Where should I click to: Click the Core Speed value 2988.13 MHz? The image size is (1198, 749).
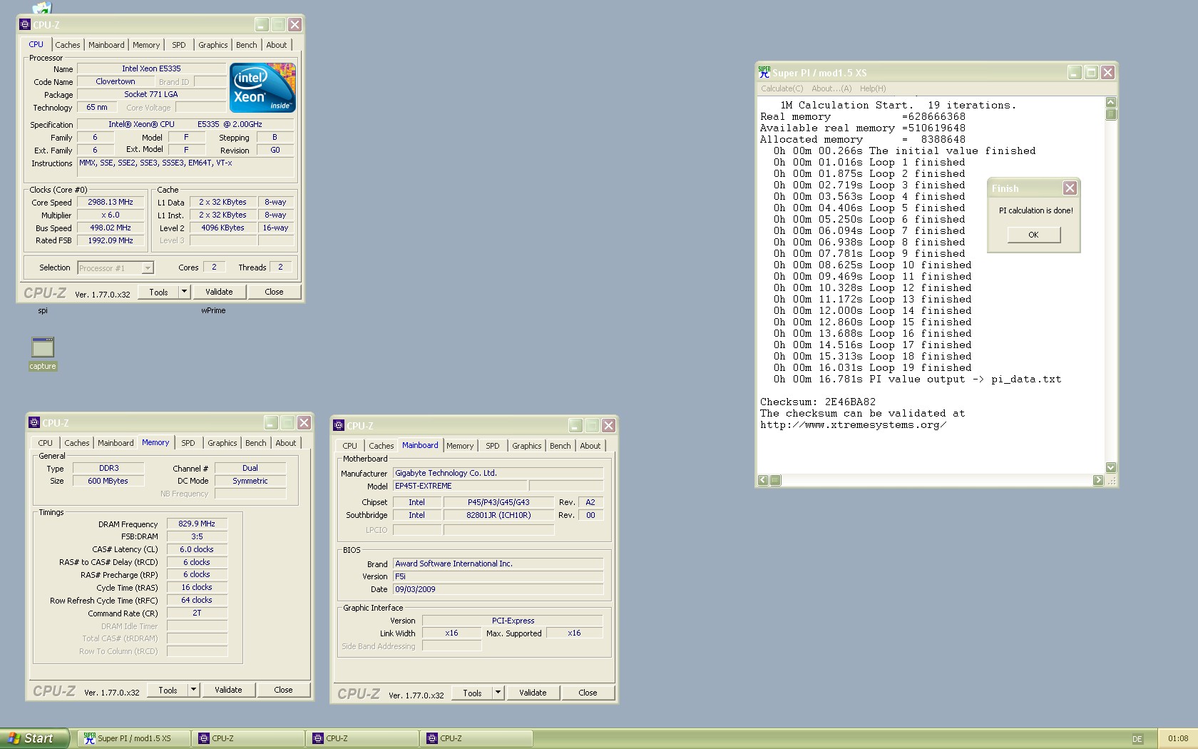(111, 203)
